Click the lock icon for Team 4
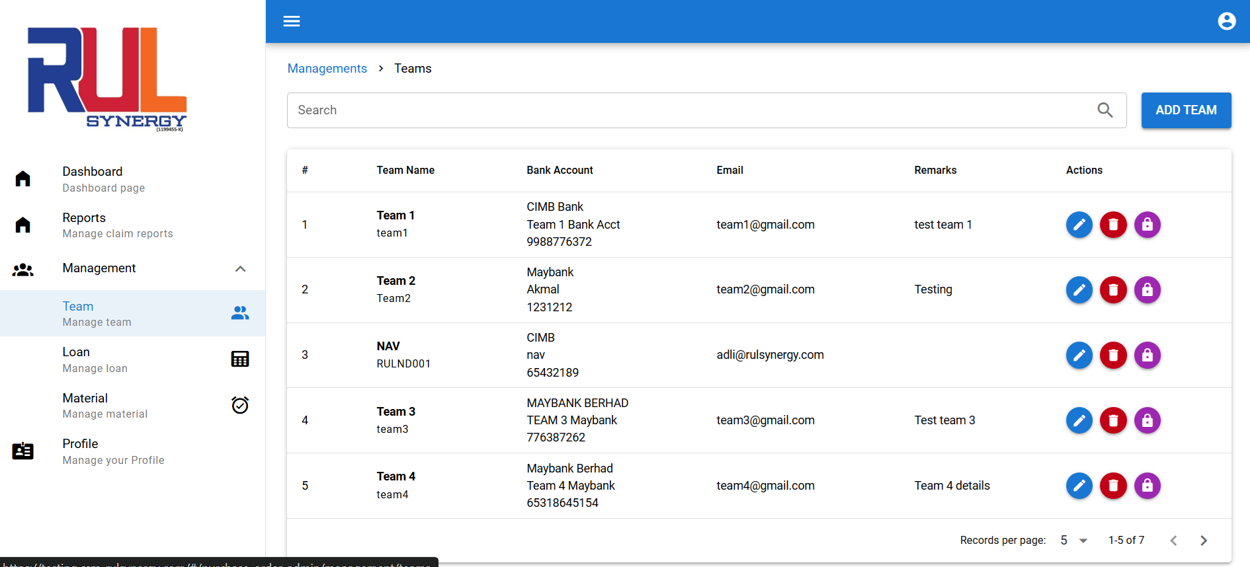1250x567 pixels. [x=1147, y=486]
